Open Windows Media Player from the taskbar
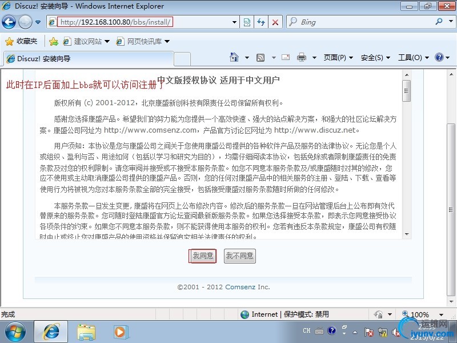The width and height of the screenshot is (457, 343). click(x=121, y=332)
